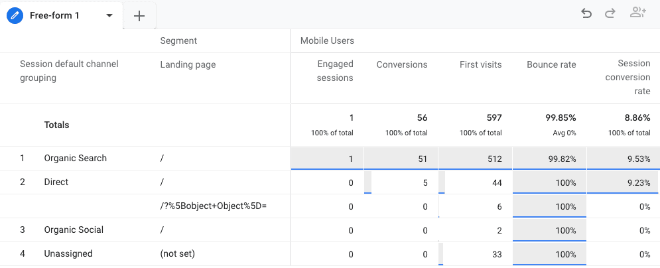Select the Direct channel row label
This screenshot has width=660, height=268.
click(x=56, y=182)
